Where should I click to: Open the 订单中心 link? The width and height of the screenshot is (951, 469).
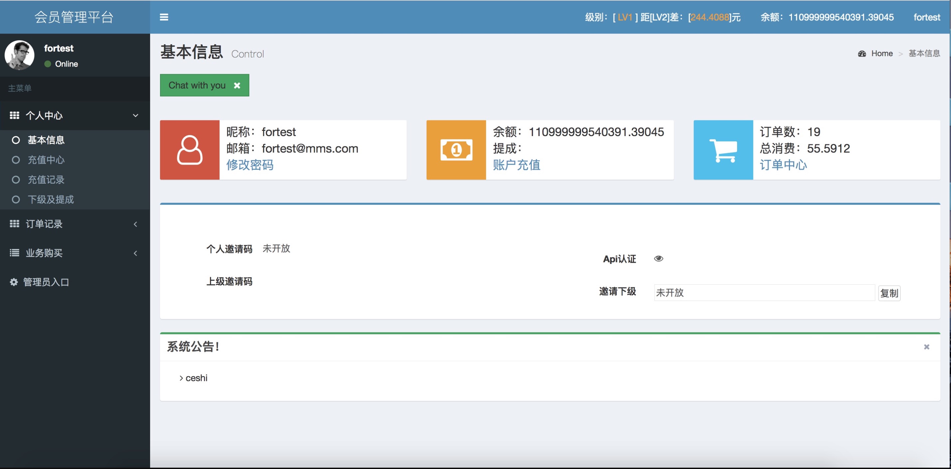[783, 165]
